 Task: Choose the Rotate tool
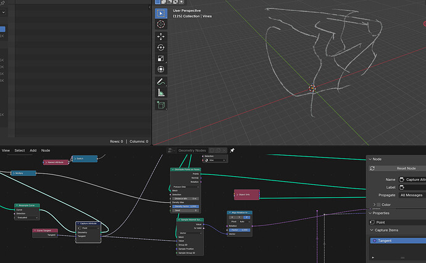click(x=161, y=47)
